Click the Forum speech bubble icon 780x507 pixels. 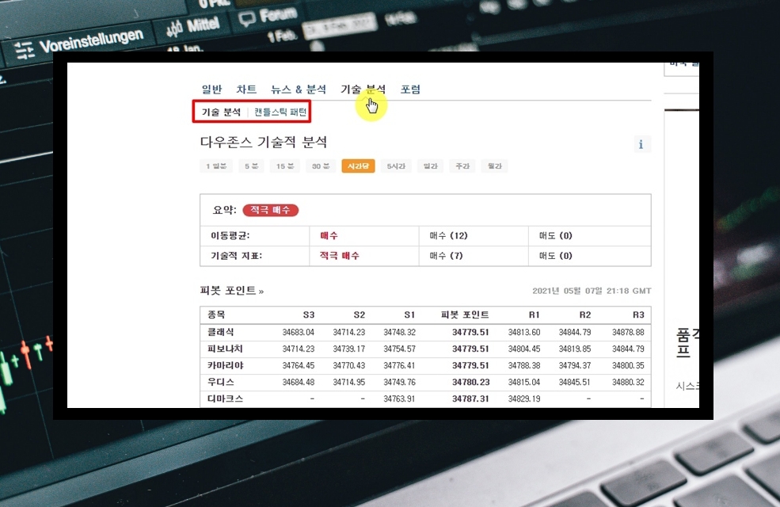[247, 18]
